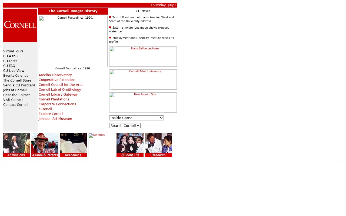This screenshot has width=346, height=216.
Task: Open the Admissions photo tile
Action: 16,145
